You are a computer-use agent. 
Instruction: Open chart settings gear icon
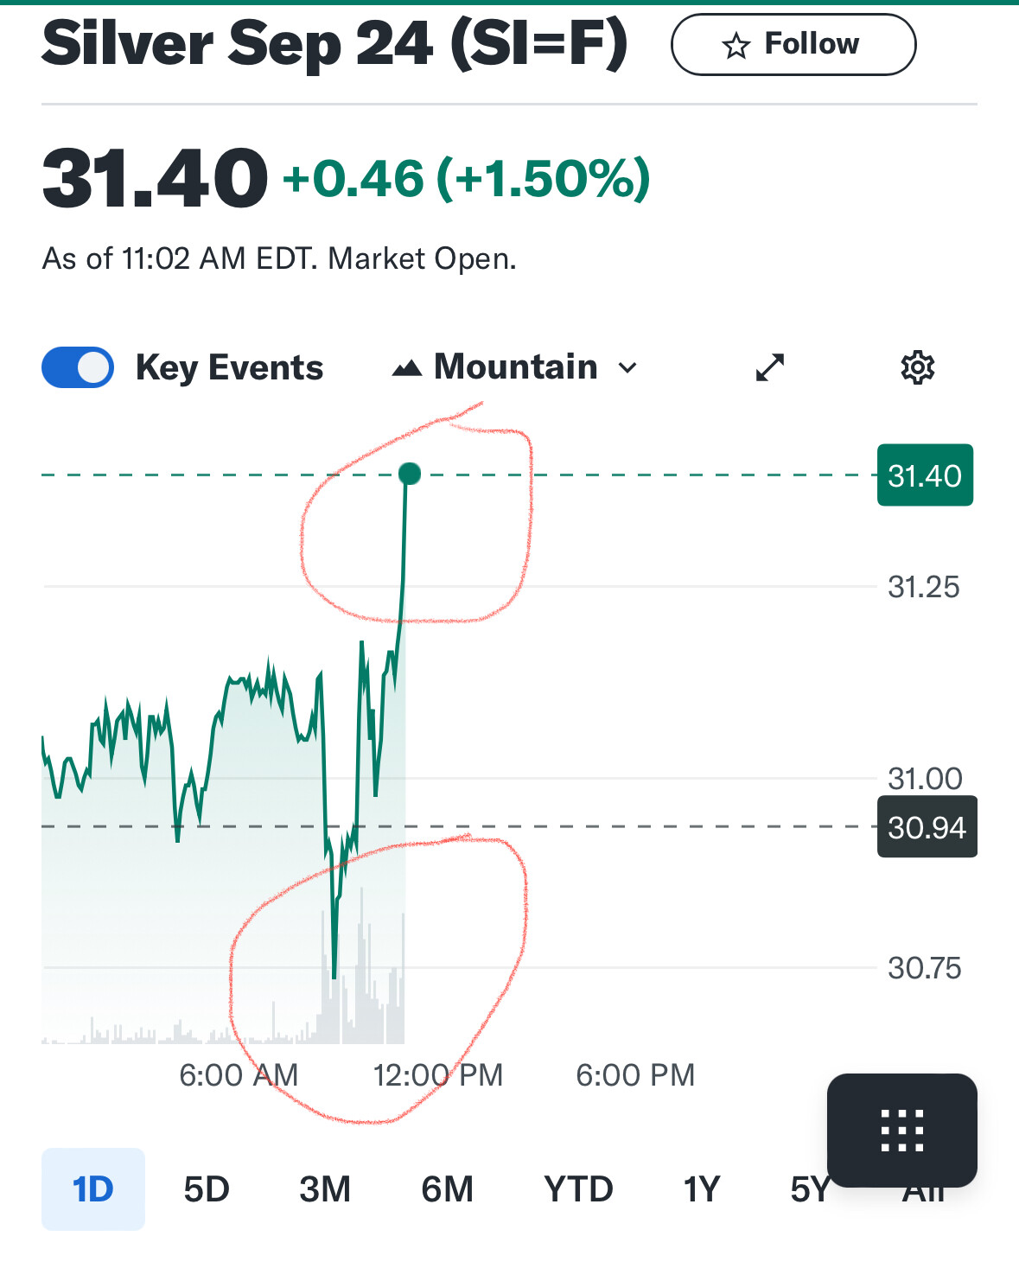pos(917,367)
